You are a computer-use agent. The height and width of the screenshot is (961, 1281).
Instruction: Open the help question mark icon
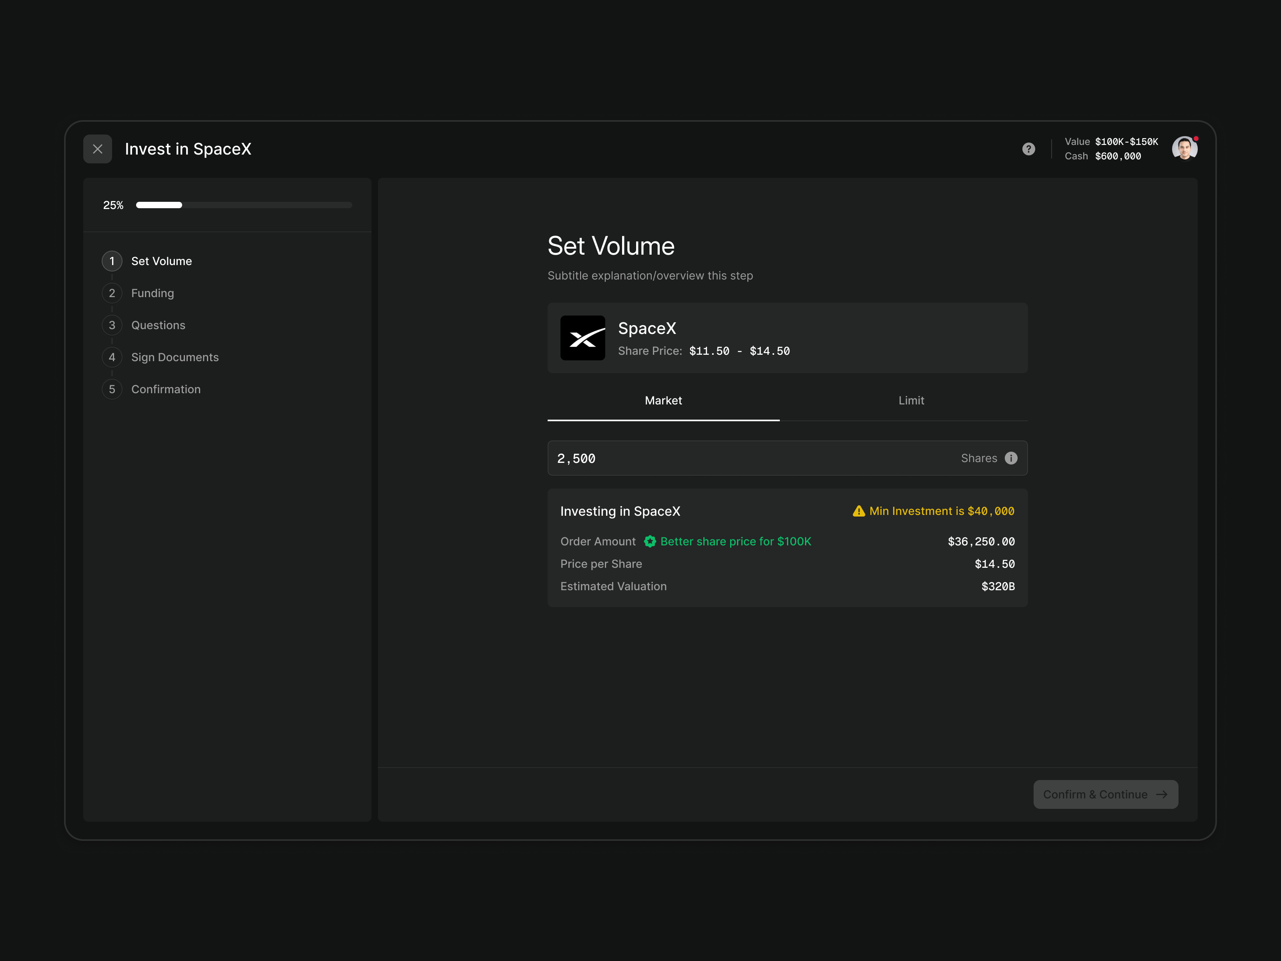(x=1028, y=149)
